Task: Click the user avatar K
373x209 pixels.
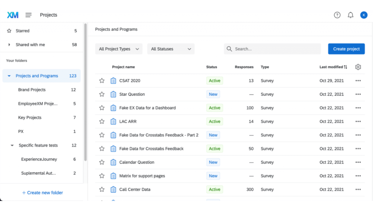Action: pyautogui.click(x=364, y=15)
